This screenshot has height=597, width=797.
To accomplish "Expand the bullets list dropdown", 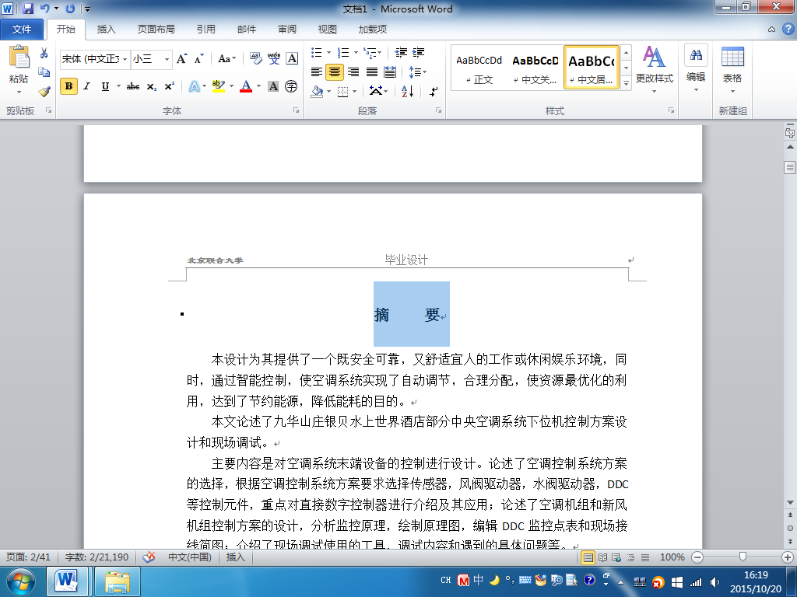I will coord(329,52).
